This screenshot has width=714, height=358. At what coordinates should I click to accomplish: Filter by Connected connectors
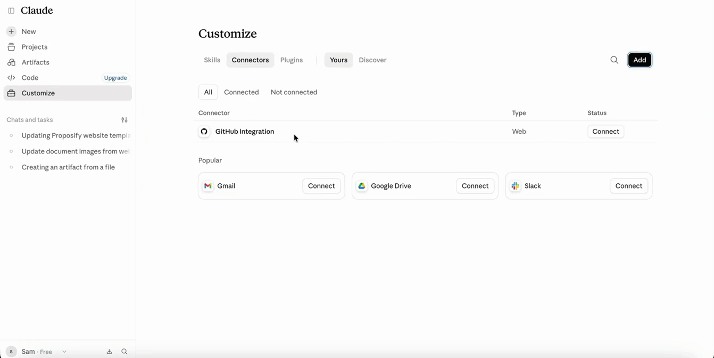(242, 92)
